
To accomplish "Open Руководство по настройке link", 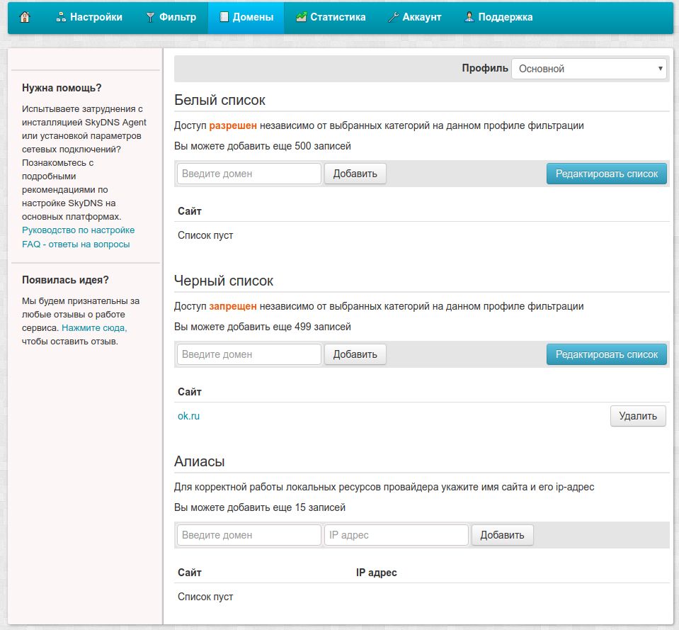I will point(78,230).
